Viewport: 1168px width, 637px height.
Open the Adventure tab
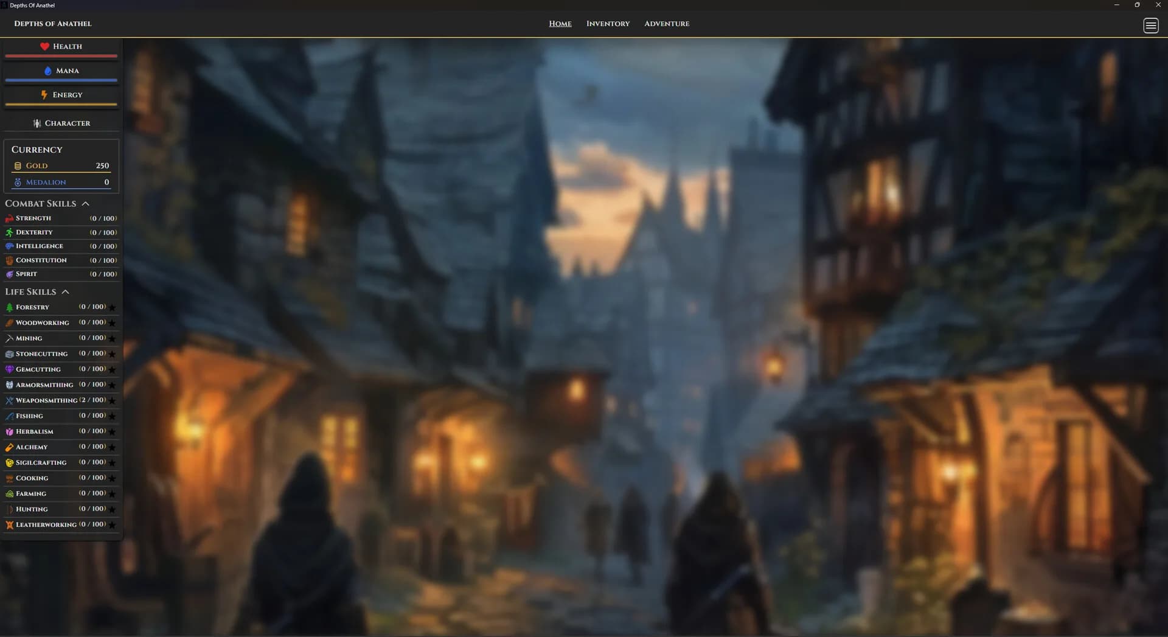(x=667, y=24)
